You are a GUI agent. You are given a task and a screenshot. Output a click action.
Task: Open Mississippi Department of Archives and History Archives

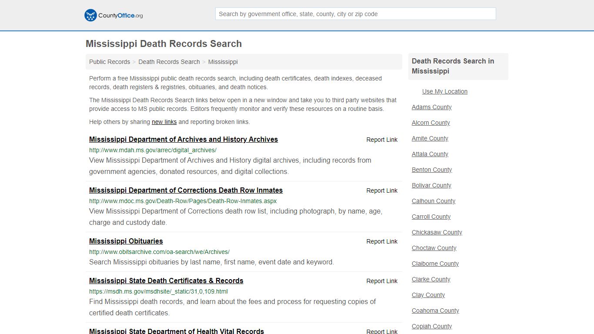[184, 140]
